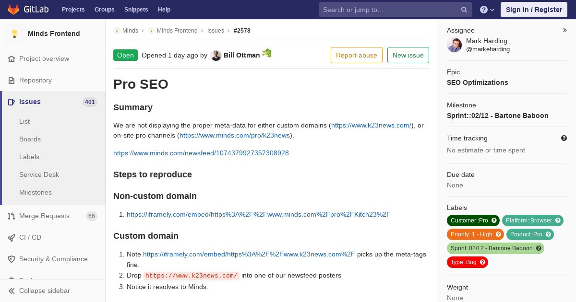This screenshot has height=302, width=576.
Task: Click Bill Ottman's avatar thumbnail
Action: (216, 56)
